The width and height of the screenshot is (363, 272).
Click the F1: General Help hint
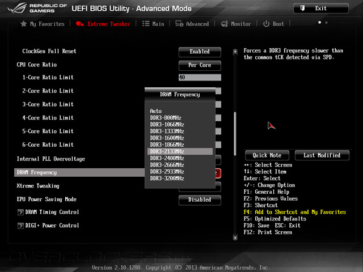pos(267,192)
